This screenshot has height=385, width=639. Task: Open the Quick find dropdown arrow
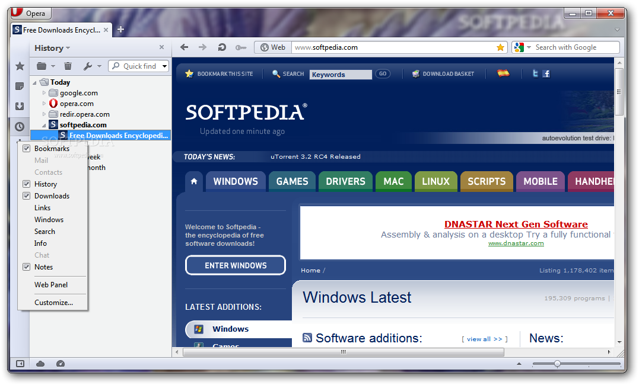click(164, 66)
